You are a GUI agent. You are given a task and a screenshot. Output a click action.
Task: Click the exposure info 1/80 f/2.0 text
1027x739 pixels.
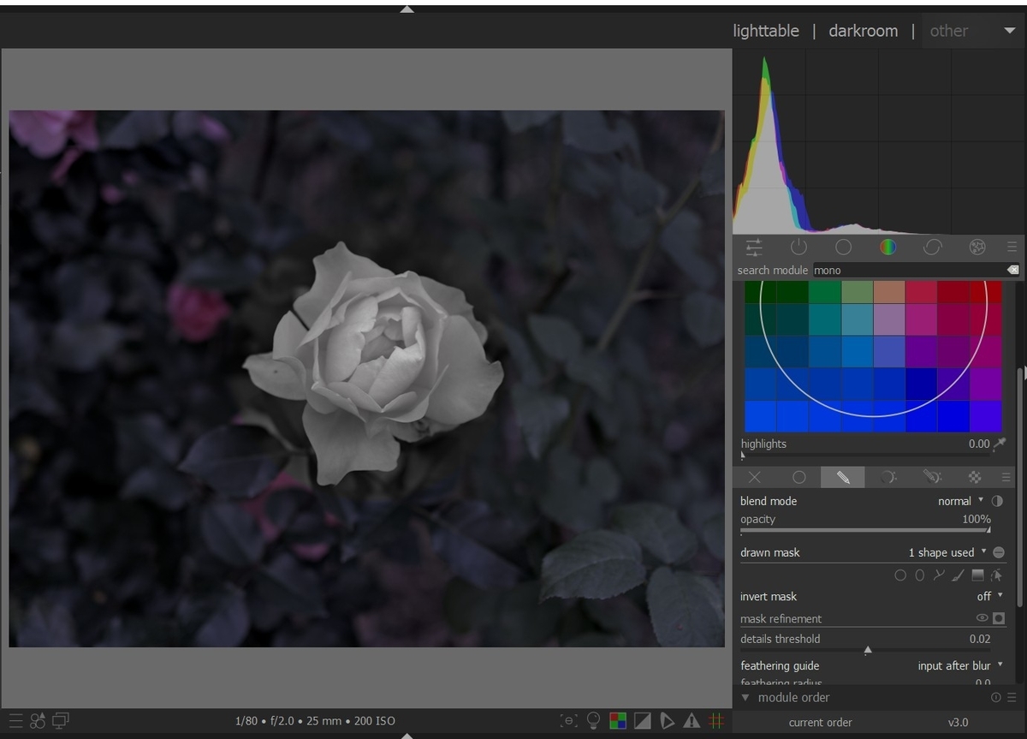[x=315, y=721]
